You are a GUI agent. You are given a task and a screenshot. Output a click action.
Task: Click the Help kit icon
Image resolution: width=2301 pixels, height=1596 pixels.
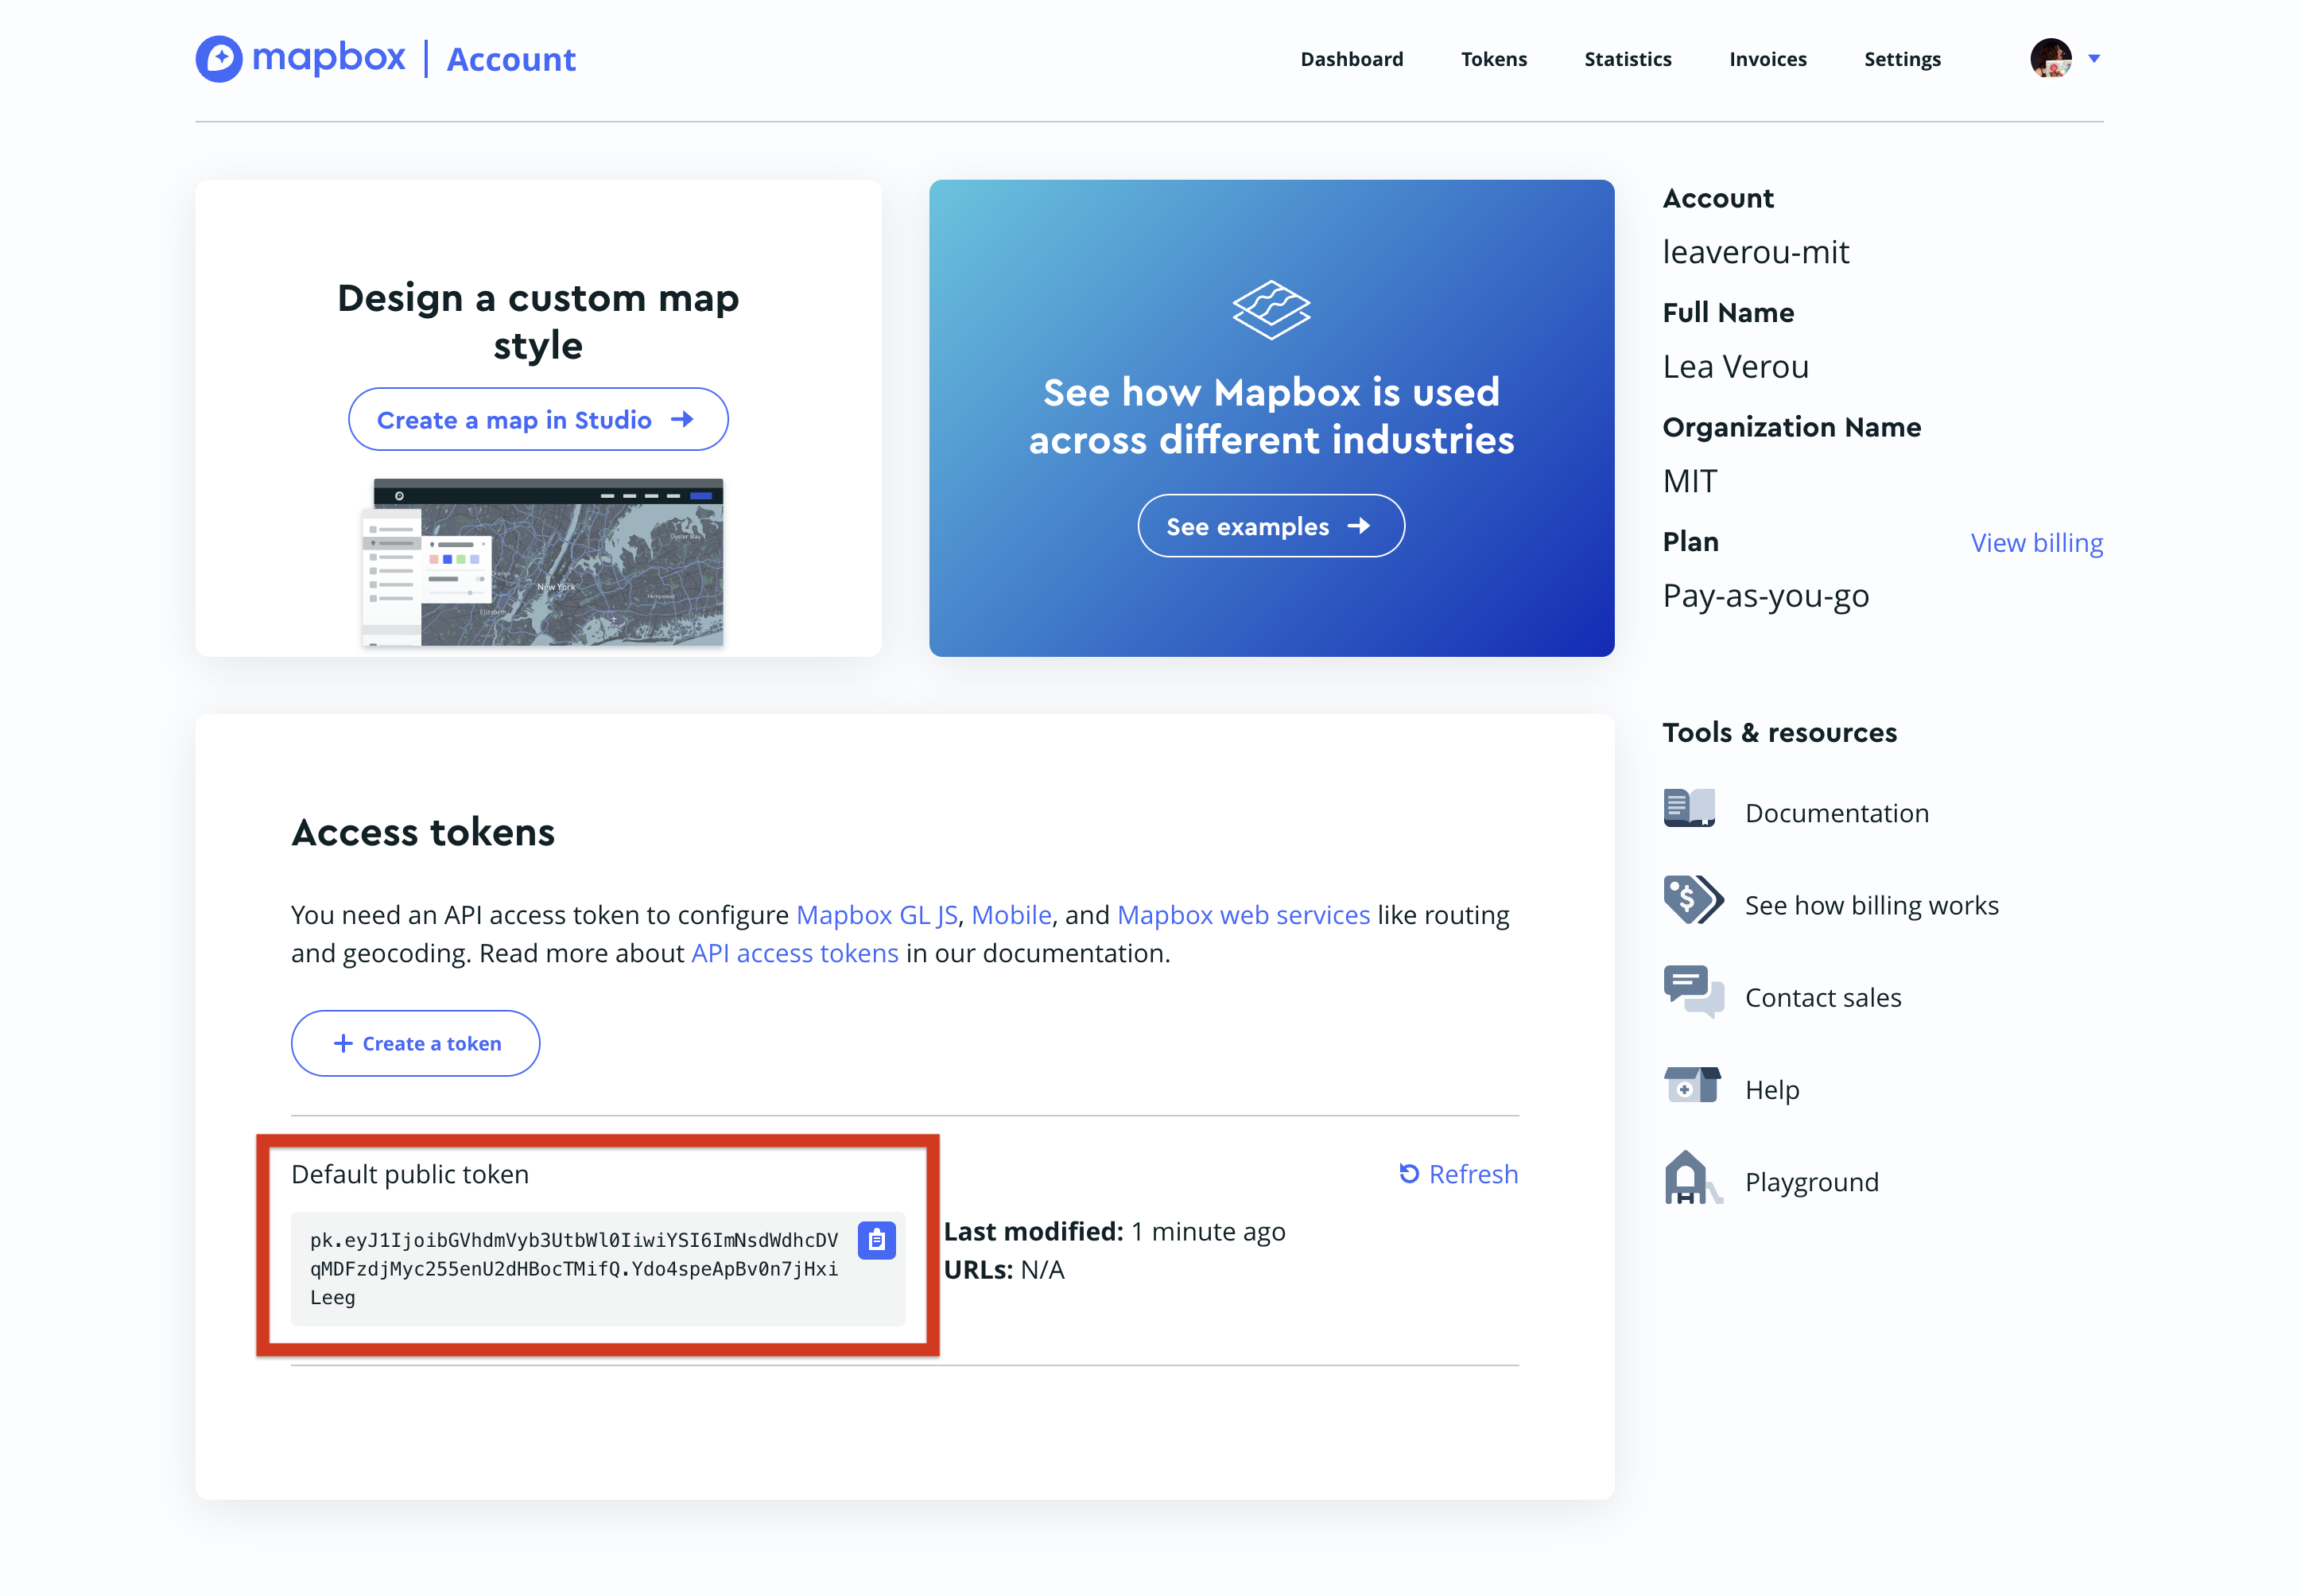coord(1691,1084)
